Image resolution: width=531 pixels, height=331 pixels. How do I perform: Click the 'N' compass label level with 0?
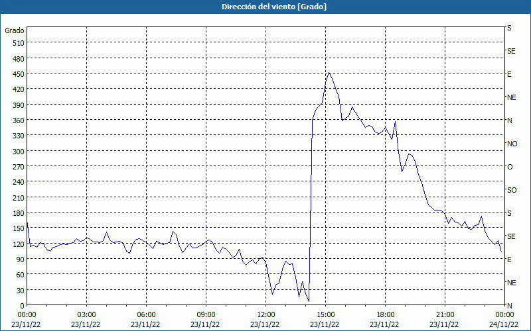pyautogui.click(x=509, y=306)
